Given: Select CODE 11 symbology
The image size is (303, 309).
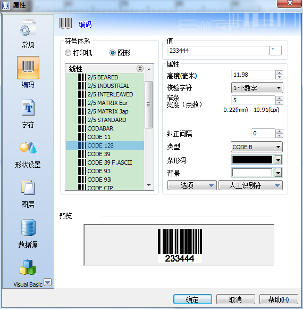Looking at the screenshot, I should coord(105,137).
